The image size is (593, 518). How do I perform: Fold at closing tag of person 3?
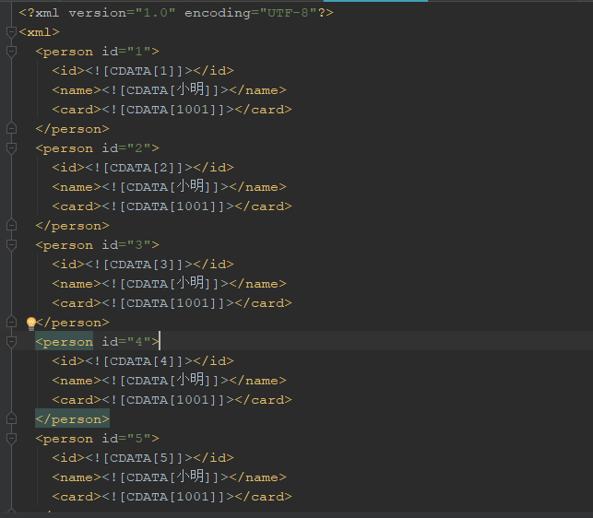pos(11,323)
